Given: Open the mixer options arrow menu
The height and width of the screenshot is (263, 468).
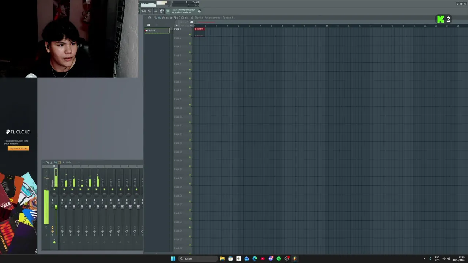Looking at the screenshot, I should [x=44, y=162].
